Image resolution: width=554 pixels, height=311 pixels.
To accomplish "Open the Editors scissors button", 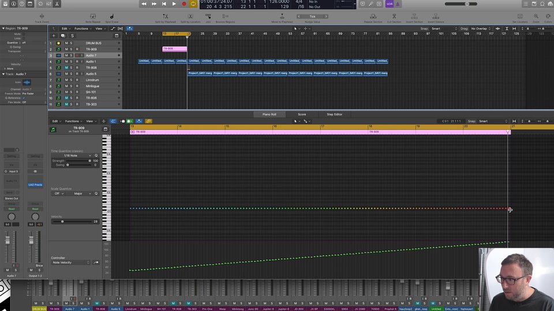I will point(57,4).
